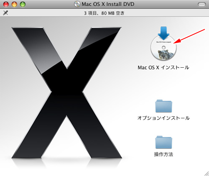Zoom the window with the green button

pyautogui.click(x=23, y=5)
